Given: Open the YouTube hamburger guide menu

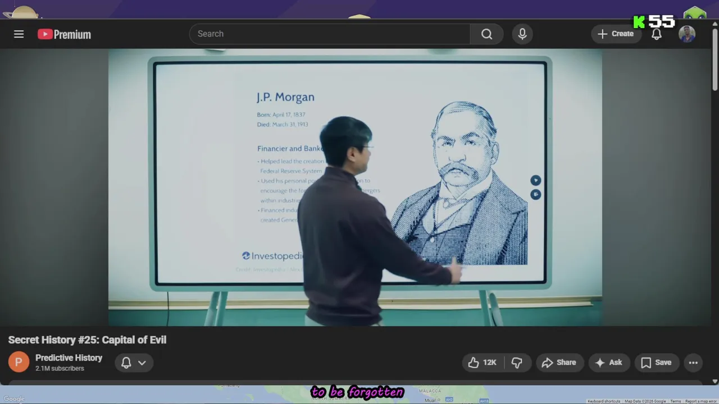Looking at the screenshot, I should 19,34.
